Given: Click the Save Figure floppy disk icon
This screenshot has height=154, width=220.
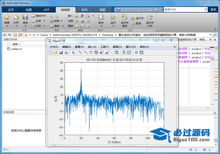Looking at the screenshot, I should [x=61, y=53].
